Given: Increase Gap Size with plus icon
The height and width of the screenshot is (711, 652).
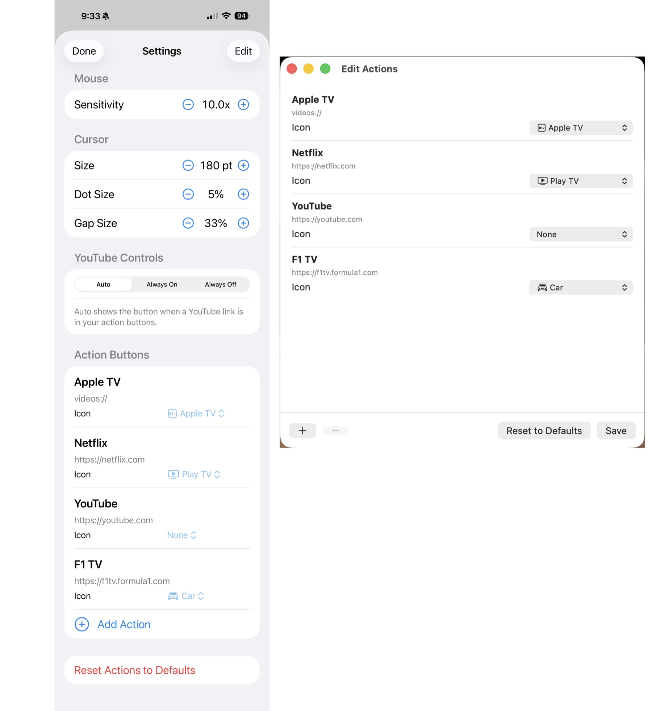Looking at the screenshot, I should coord(243,223).
